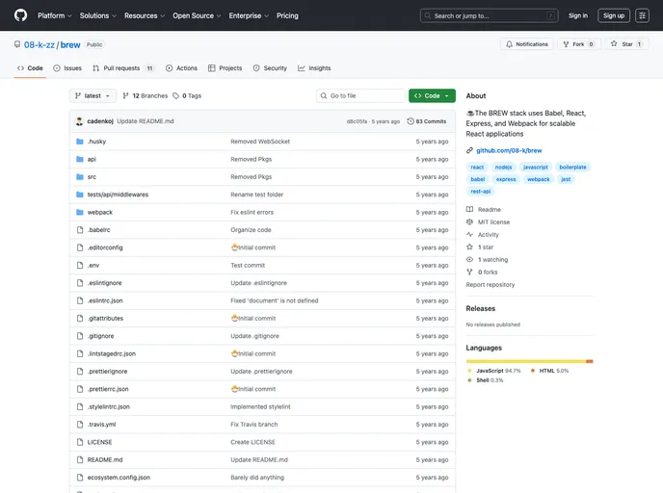Switch to the Pull requests tab

123,68
